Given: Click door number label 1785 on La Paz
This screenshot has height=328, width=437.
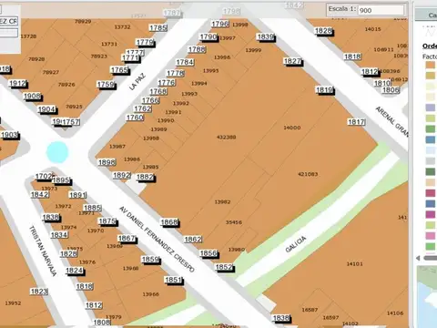Looking at the screenshot, I should (158, 28).
